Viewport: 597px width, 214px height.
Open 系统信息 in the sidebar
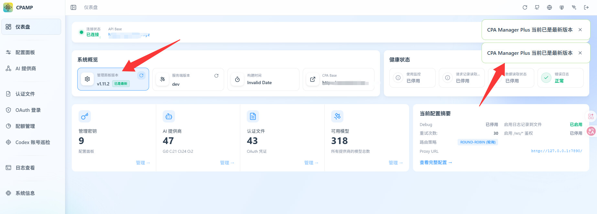(x=31, y=193)
